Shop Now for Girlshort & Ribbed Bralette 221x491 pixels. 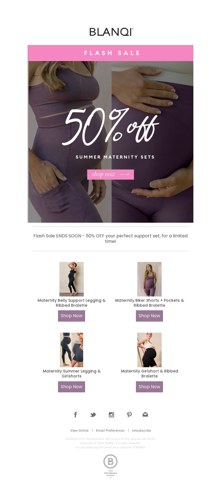click(149, 387)
